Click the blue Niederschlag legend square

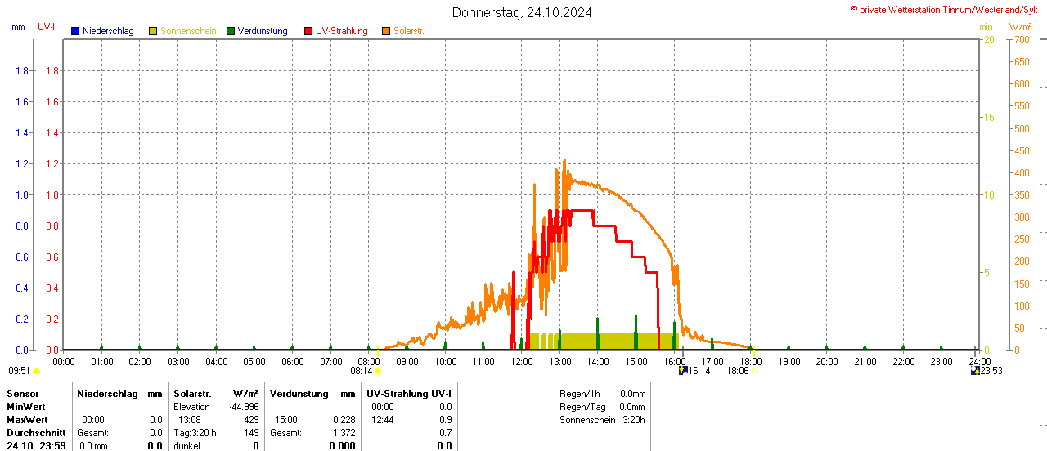click(75, 31)
